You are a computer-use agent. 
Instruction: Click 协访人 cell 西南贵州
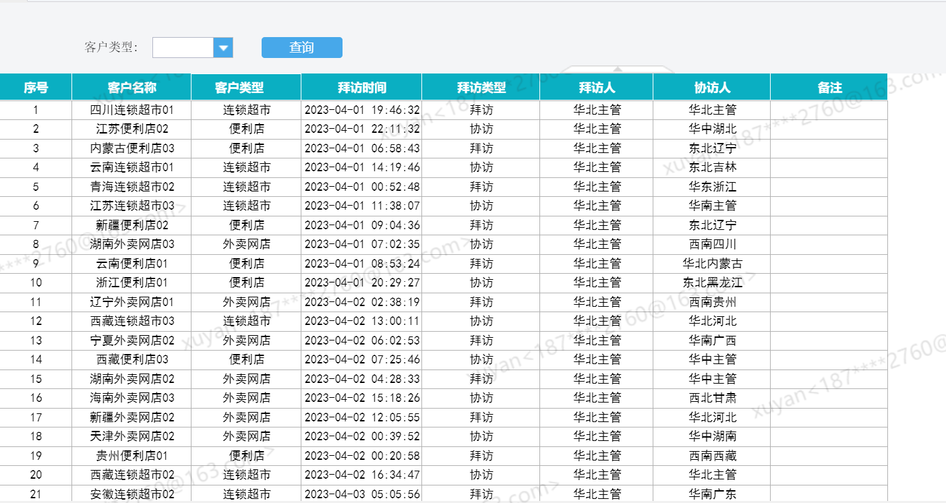click(x=712, y=302)
